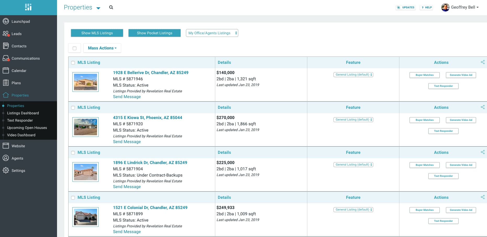Open the 4315 E Kiowa St address link
Image resolution: width=487 pixels, height=237 pixels.
pos(148,118)
